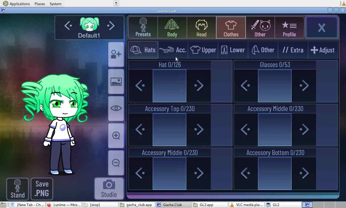
Task: Click the Glasses preview box
Action: coord(275,86)
